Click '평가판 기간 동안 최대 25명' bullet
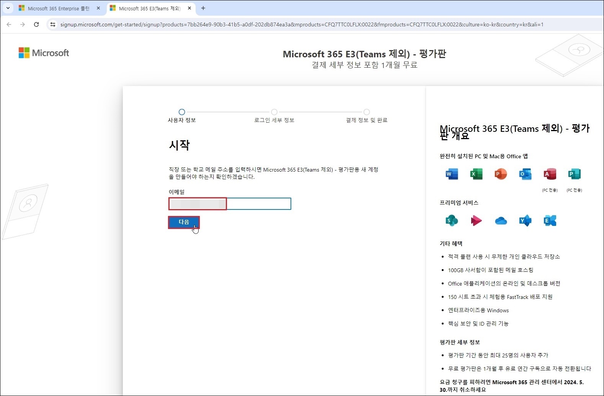Viewport: 604px width, 396px height. 498,355
